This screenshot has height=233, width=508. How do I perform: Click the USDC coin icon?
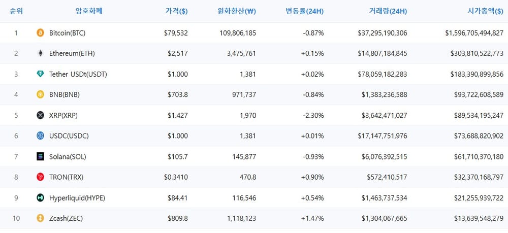(40, 136)
